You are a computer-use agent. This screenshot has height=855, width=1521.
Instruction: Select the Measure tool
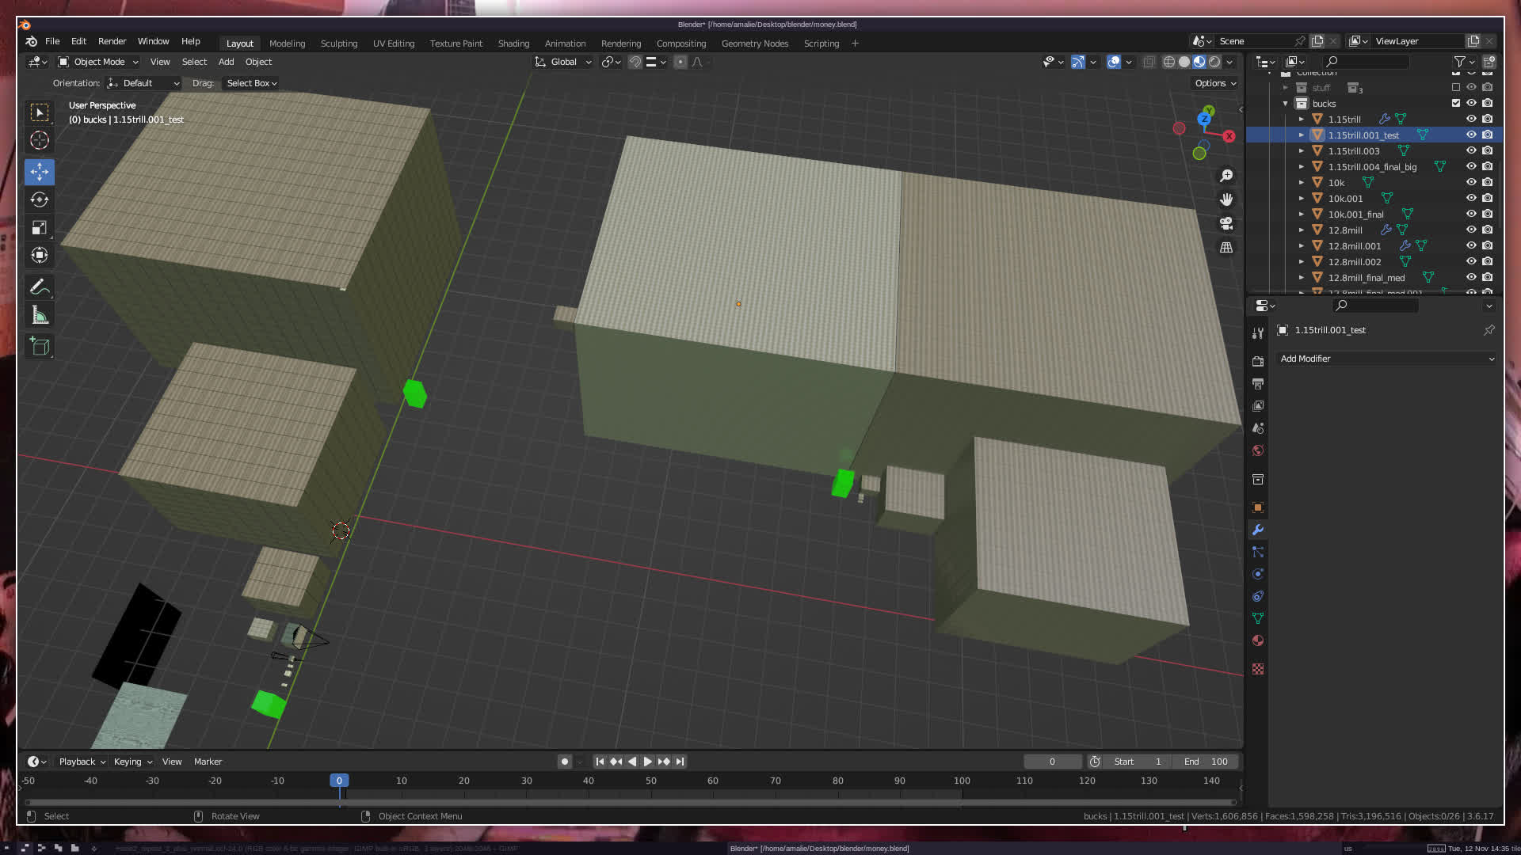click(x=40, y=315)
